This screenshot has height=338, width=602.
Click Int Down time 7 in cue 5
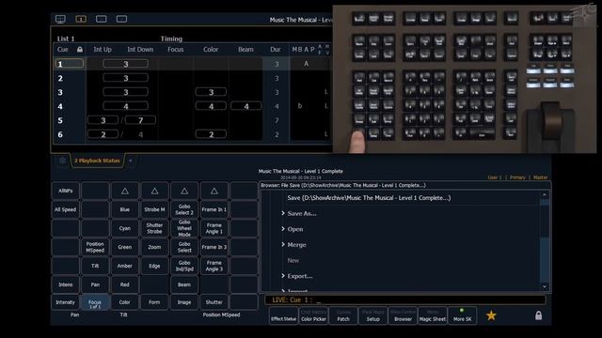[x=140, y=120]
